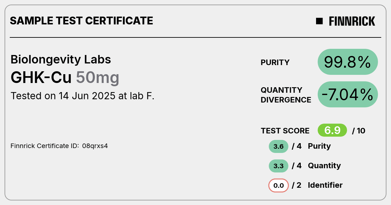Screen dimensions: 391x205
Task: Click the Quantity score label
Action: (324, 166)
